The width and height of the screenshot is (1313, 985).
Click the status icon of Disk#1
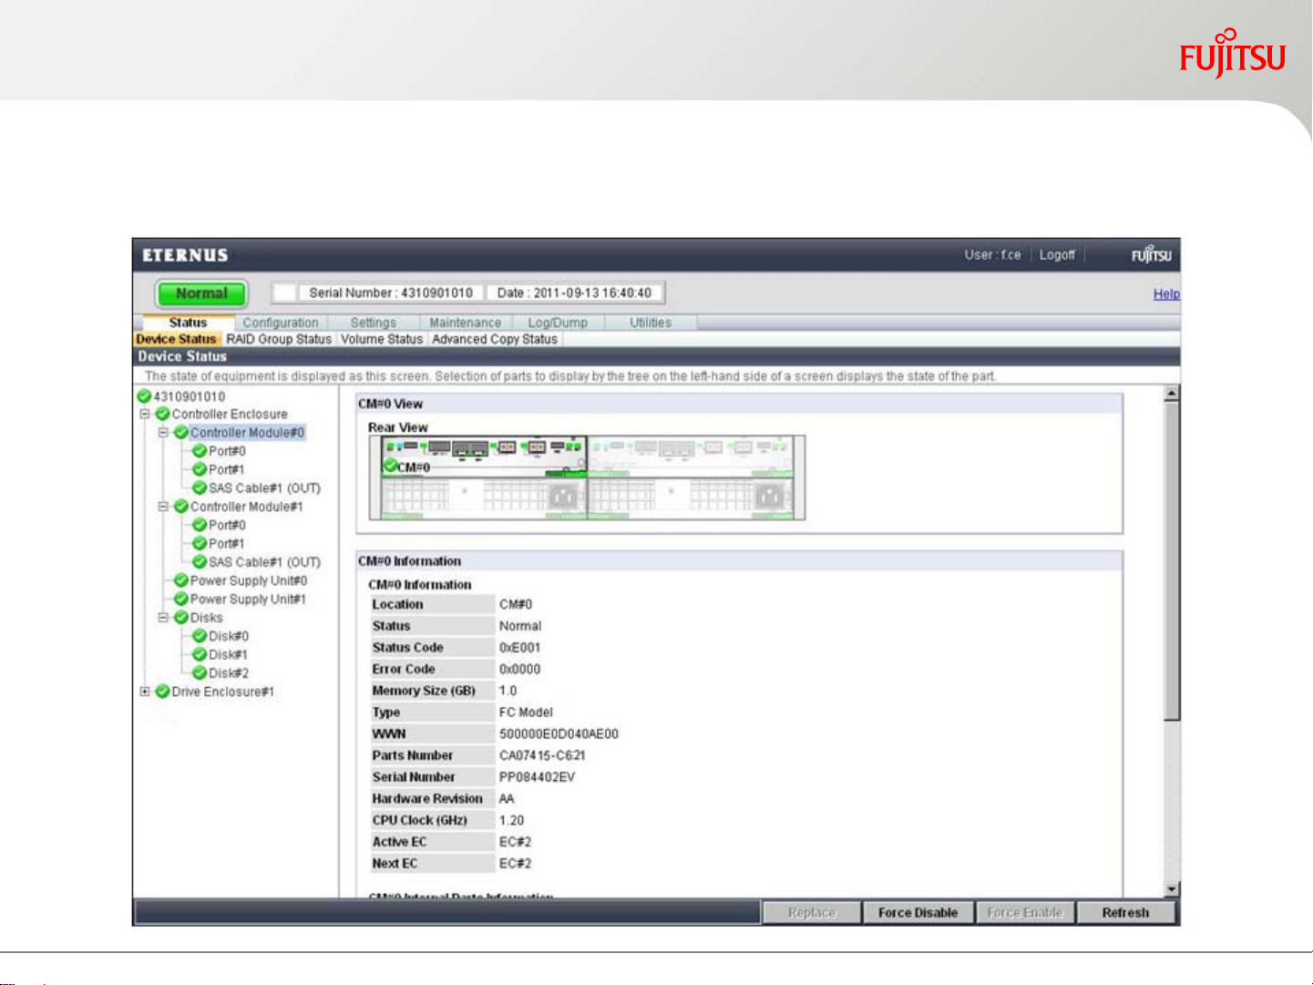(200, 654)
